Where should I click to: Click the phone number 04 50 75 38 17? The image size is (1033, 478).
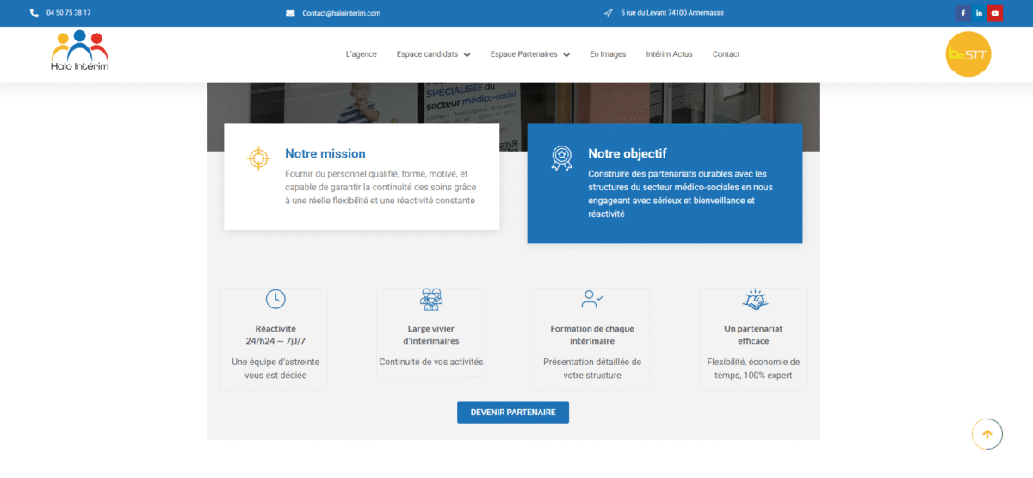coord(69,13)
